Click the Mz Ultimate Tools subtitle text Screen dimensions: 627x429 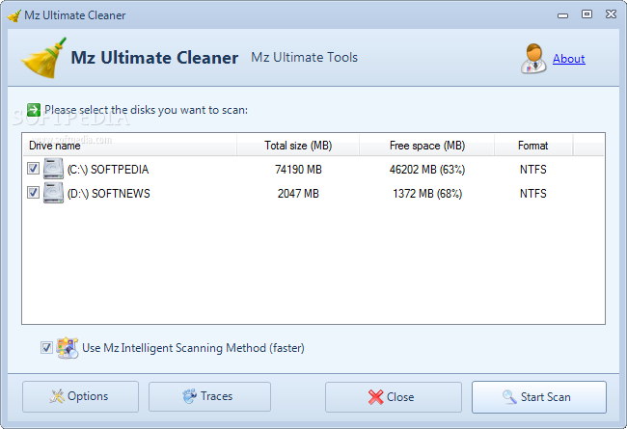[304, 57]
